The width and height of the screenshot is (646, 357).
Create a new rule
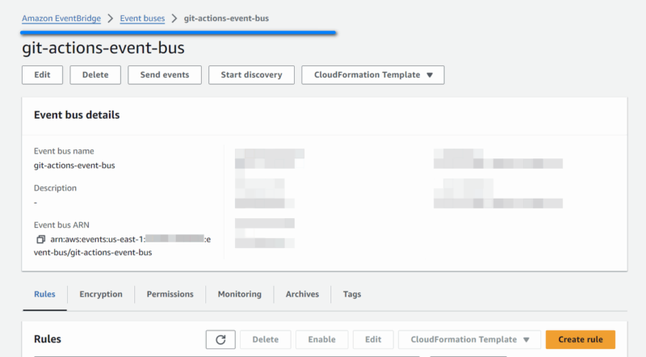point(580,339)
